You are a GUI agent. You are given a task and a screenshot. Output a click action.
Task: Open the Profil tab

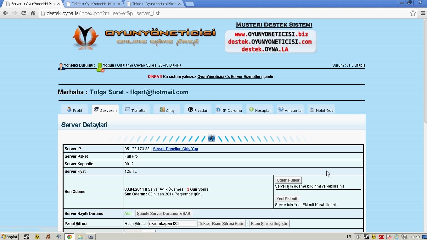tap(74, 110)
